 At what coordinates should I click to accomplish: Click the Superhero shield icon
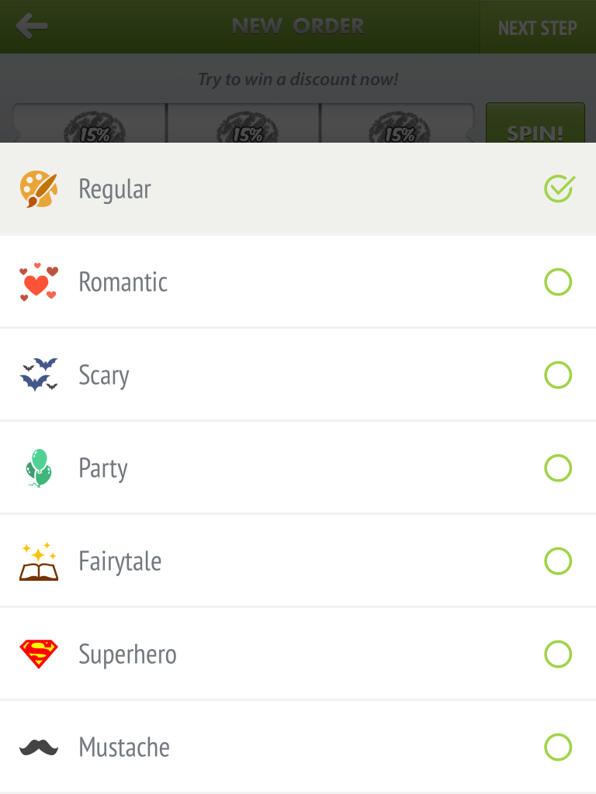pyautogui.click(x=39, y=654)
